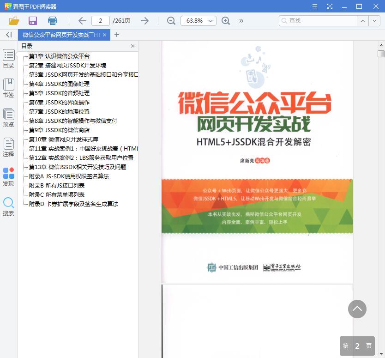Viewport: 385px width, 358px height.
Task: Switch to the 微信公众平台网页开发实战 tab
Action: [62, 35]
